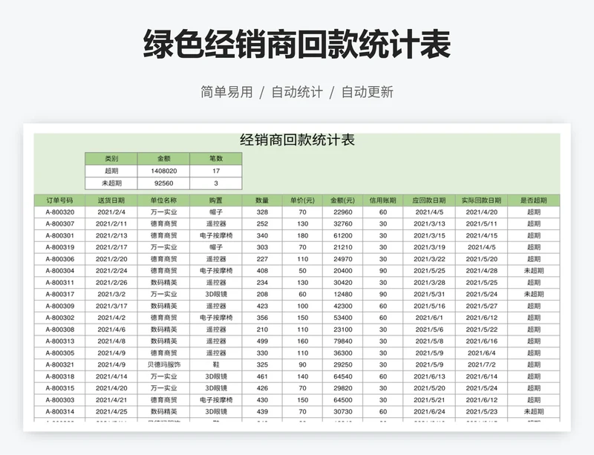Select the 应回款日期 column header
Image resolution: width=594 pixels, height=455 pixels.
pyautogui.click(x=429, y=200)
